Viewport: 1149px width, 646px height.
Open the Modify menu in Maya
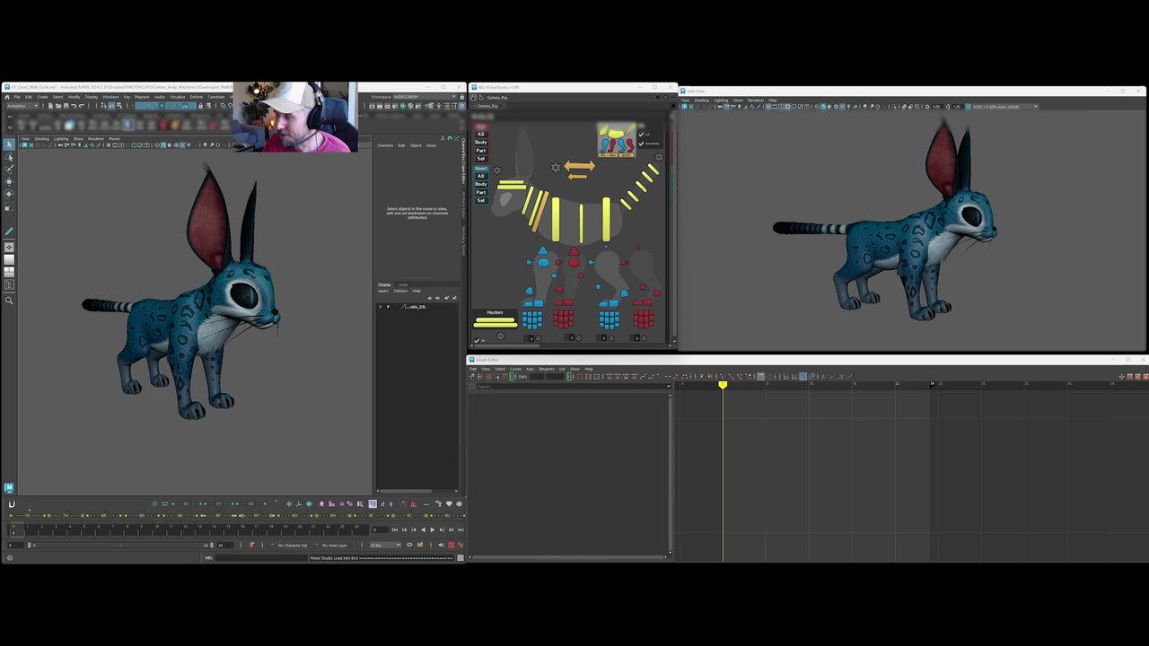point(74,97)
